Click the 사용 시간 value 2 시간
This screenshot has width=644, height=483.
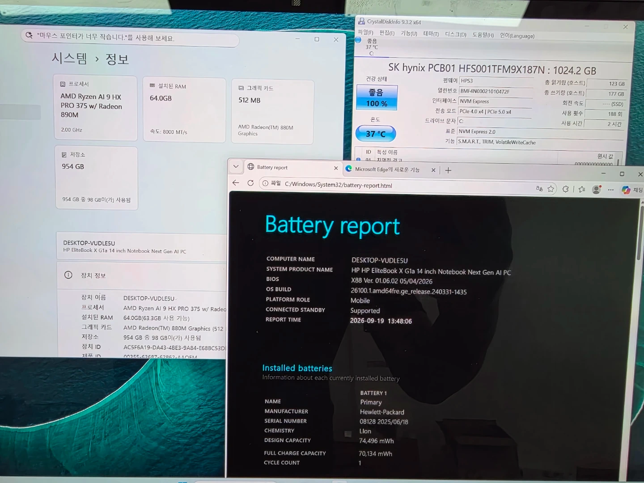[604, 124]
